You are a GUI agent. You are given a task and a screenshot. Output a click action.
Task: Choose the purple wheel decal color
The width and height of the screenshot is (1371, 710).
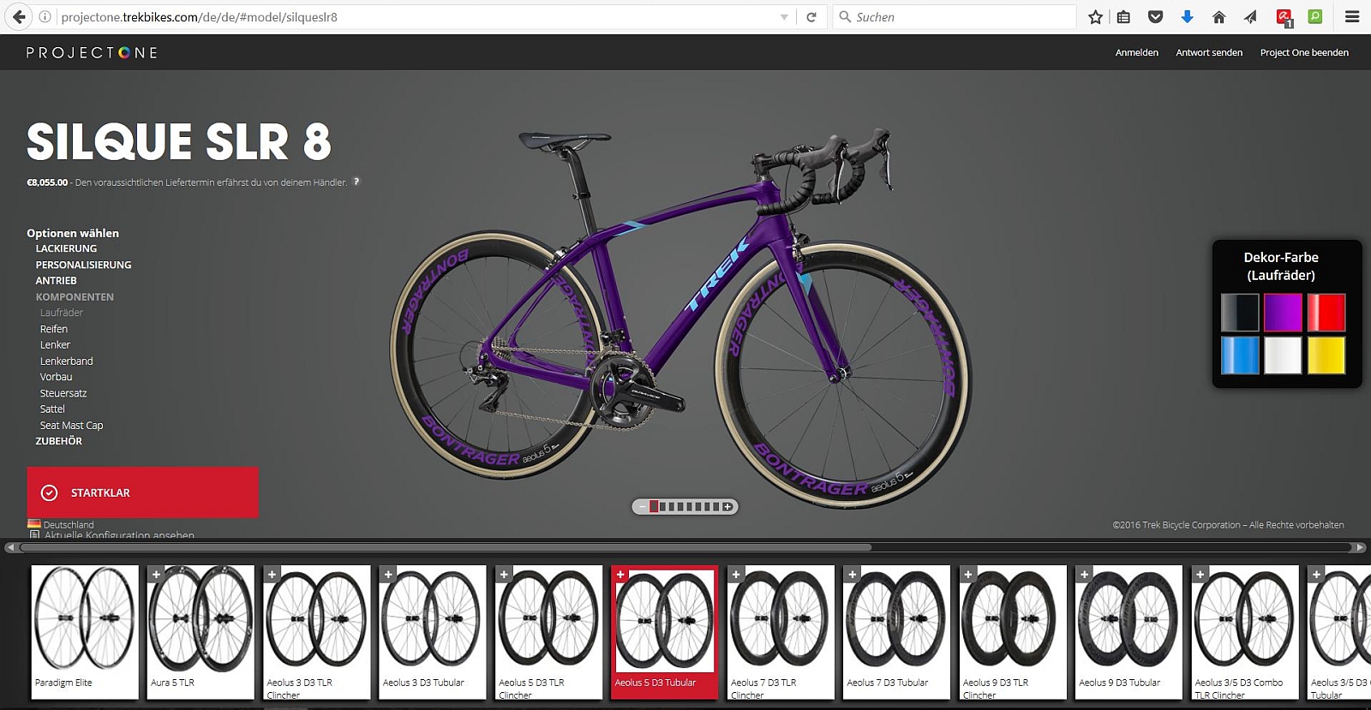pyautogui.click(x=1283, y=312)
